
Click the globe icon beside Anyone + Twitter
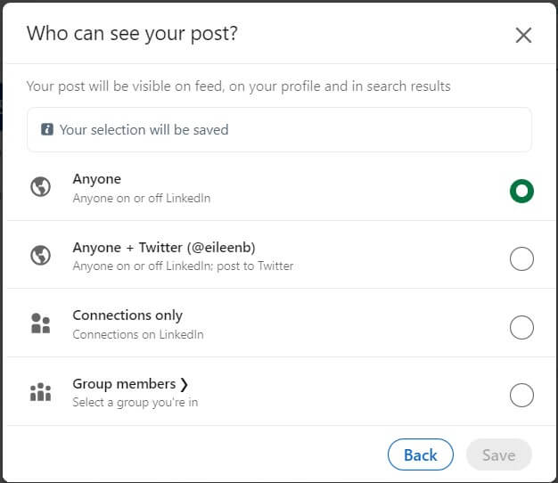click(x=40, y=255)
